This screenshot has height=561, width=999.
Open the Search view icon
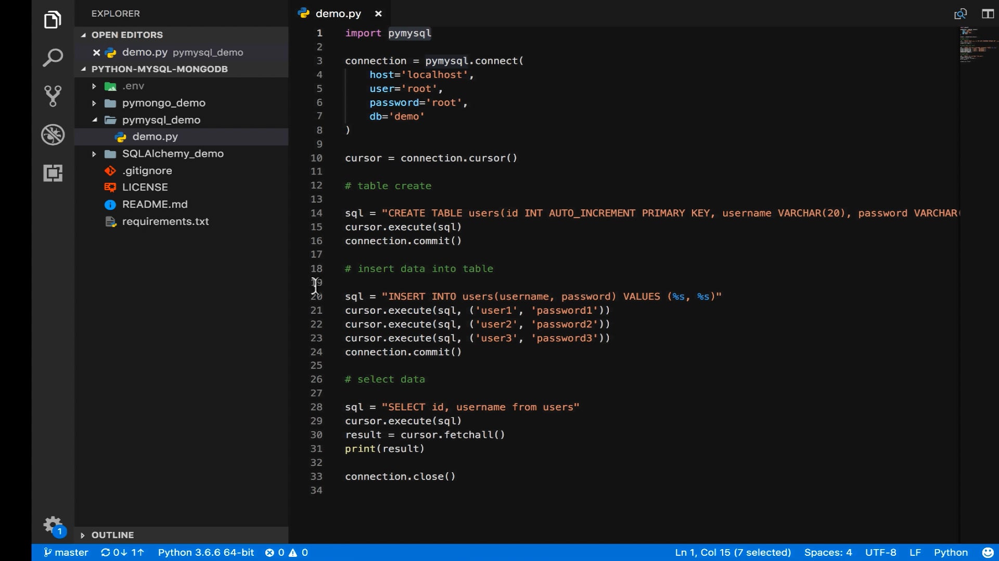(53, 58)
